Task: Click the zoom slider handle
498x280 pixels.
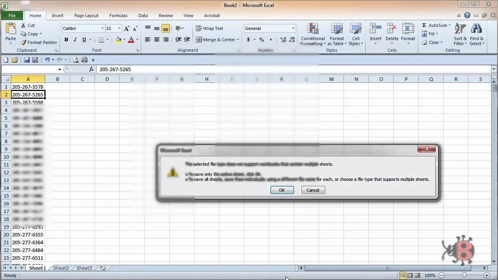Action: [x=464, y=275]
